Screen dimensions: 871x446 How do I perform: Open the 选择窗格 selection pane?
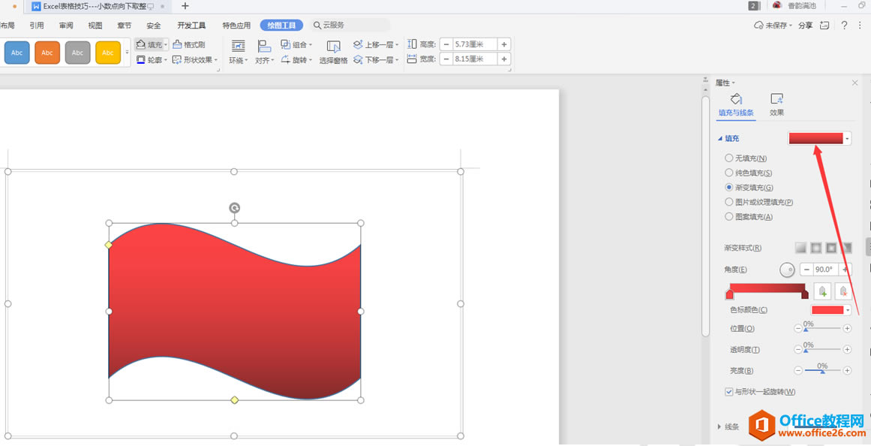click(333, 53)
